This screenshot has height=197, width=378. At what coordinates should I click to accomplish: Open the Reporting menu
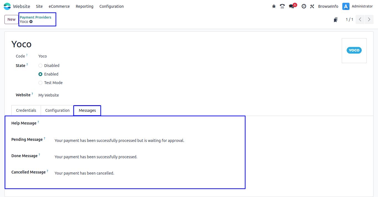(x=84, y=6)
